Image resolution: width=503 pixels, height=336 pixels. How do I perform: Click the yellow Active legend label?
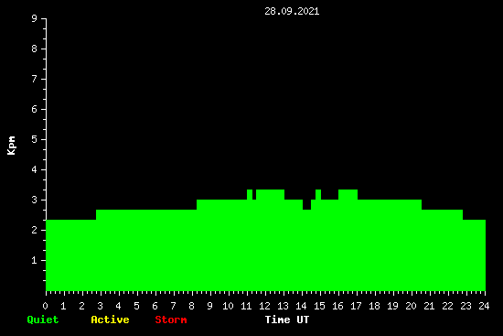110,320
